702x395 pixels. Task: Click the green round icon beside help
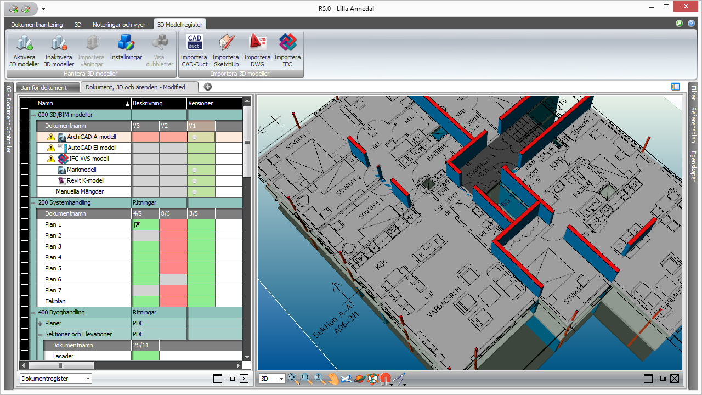680,24
